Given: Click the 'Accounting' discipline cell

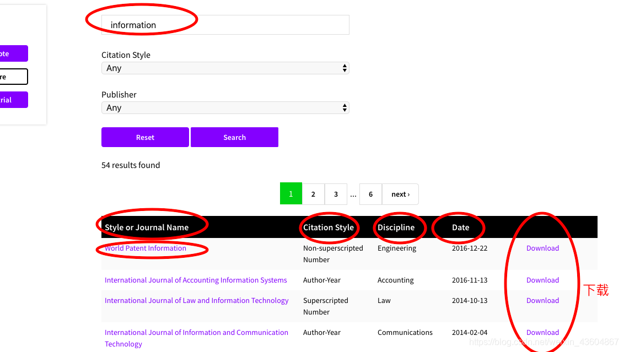Looking at the screenshot, I should [x=396, y=280].
